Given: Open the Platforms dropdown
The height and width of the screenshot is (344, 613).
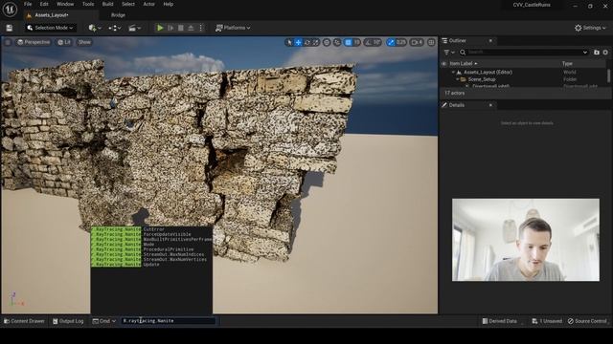Looking at the screenshot, I should click(233, 28).
